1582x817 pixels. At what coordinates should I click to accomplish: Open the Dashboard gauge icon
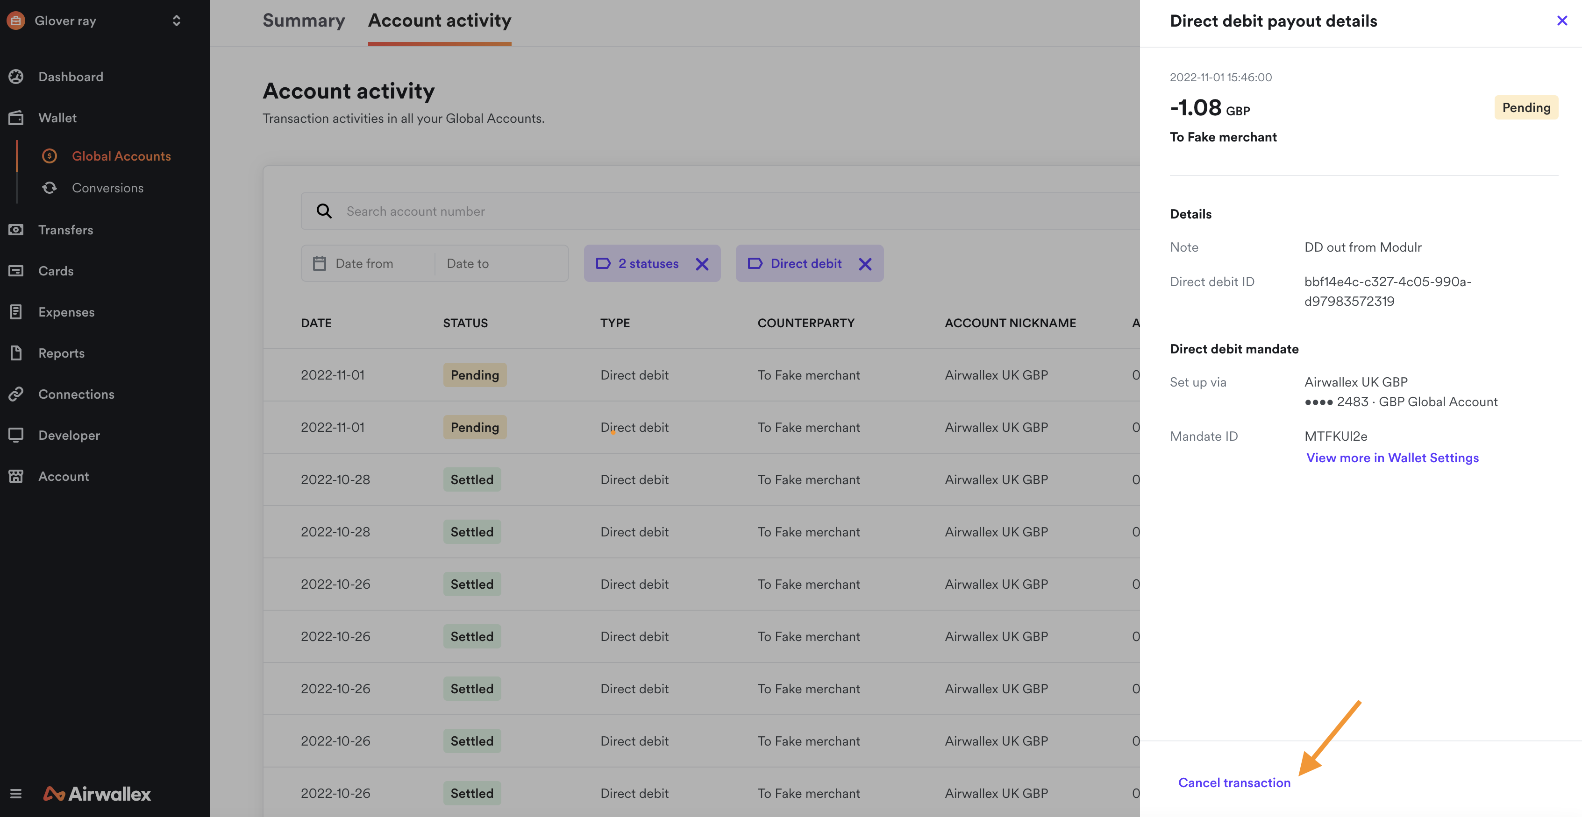click(x=16, y=77)
